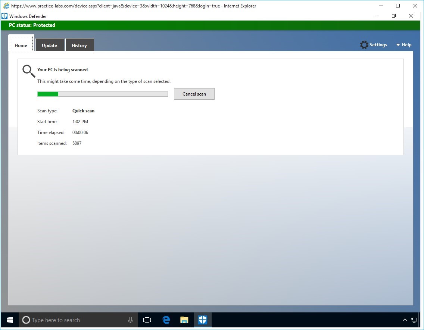The height and width of the screenshot is (330, 424).
Task: Click the 'Type here to search' box
Action: (75, 320)
